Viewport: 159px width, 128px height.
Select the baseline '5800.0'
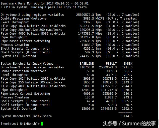tap(89, 86)
